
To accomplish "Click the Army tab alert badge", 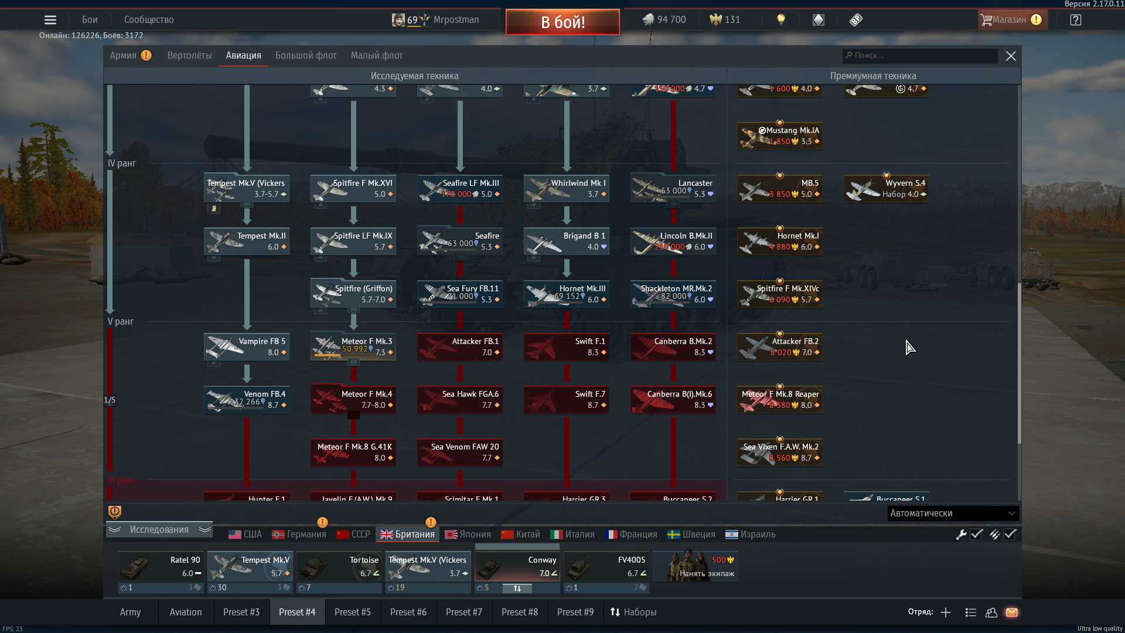I will tap(146, 55).
